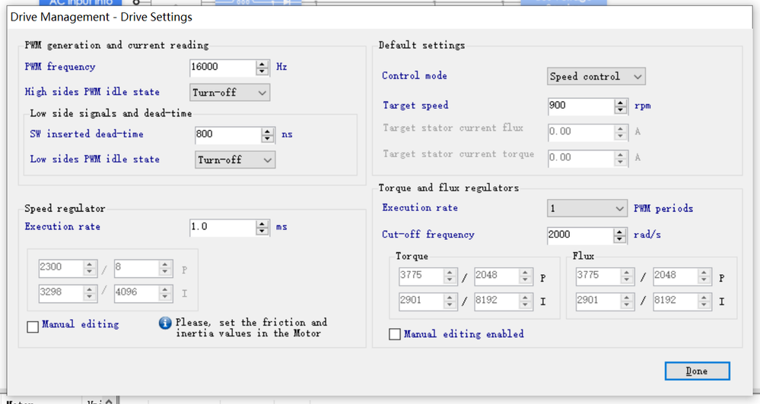760x404 pixels.
Task: Open High sides PWM idle state dropdown
Action: point(230,93)
